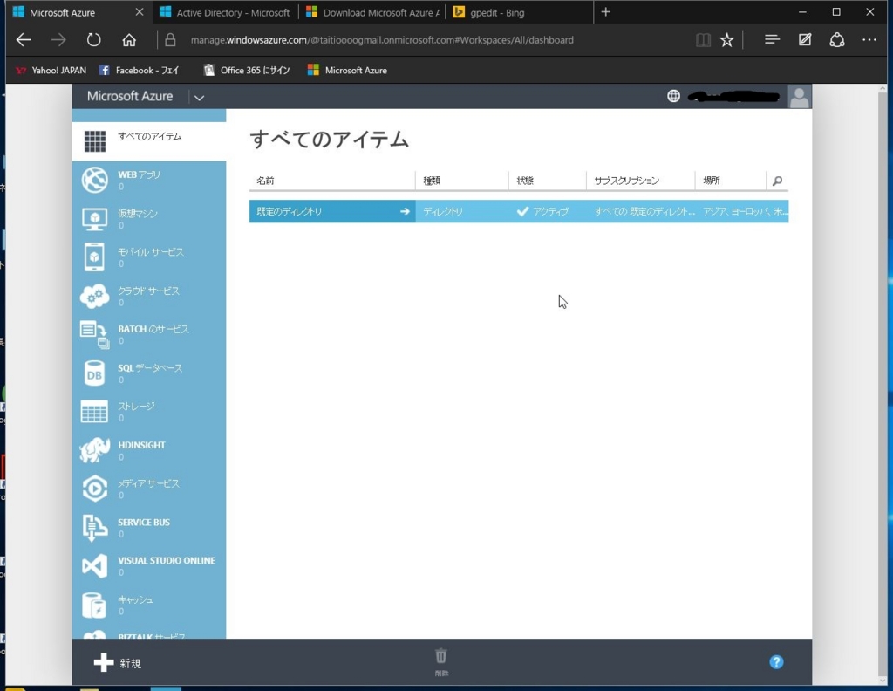Open the SQL データベース DB icon
The width and height of the screenshot is (893, 691).
click(94, 373)
